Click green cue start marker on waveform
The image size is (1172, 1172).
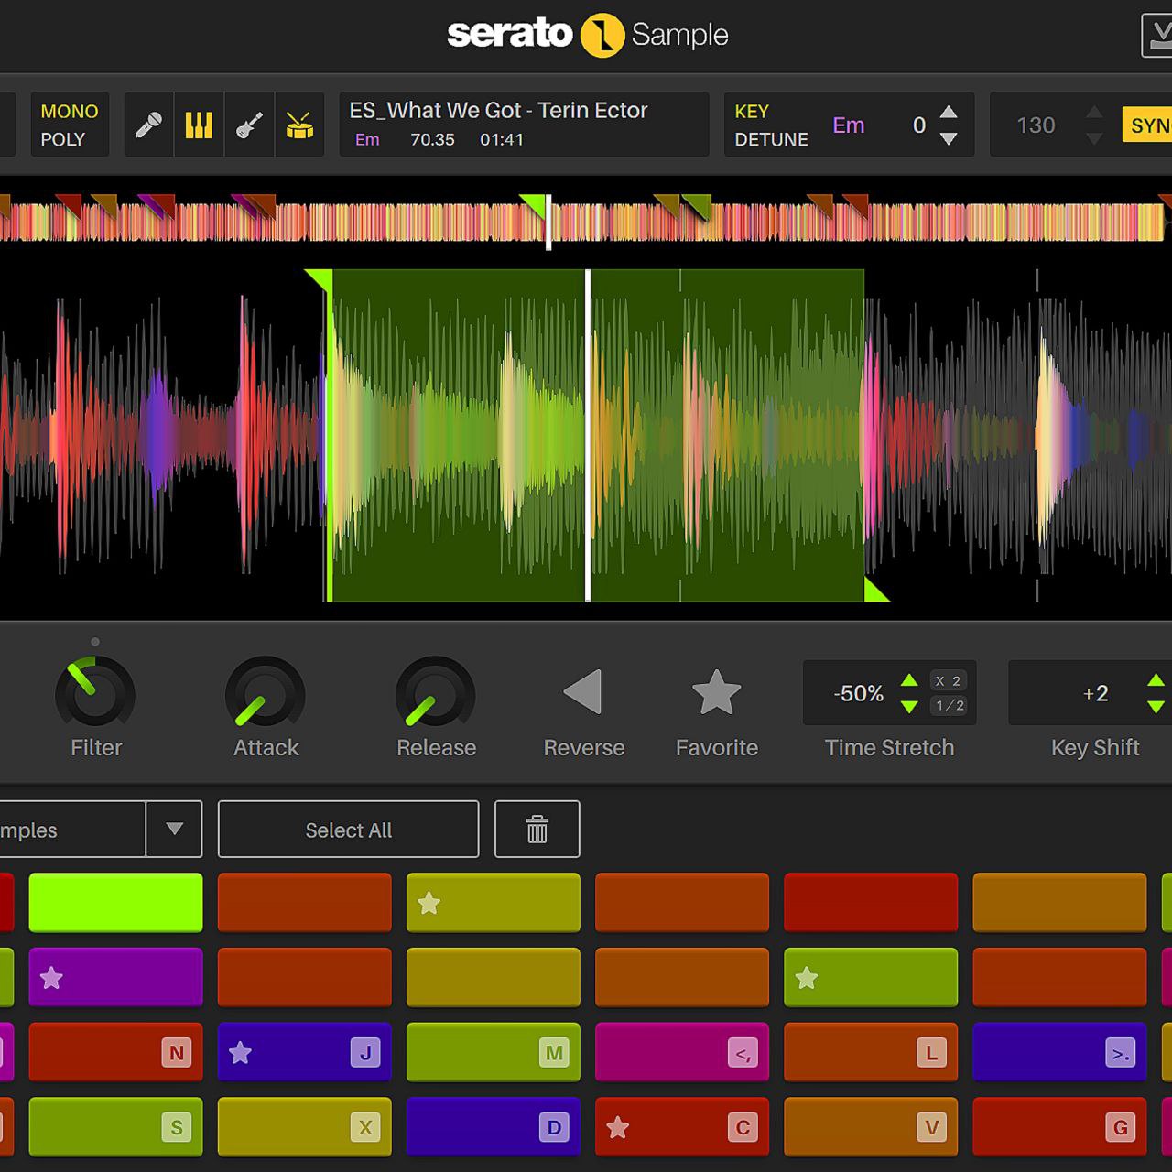[319, 279]
